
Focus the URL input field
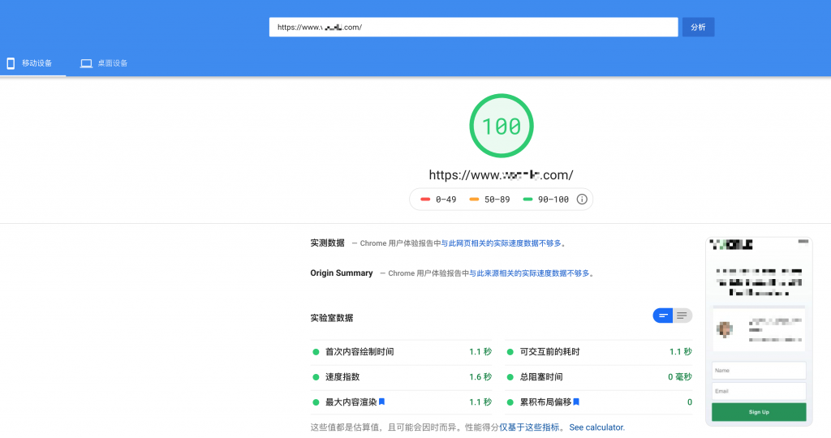[x=473, y=27]
